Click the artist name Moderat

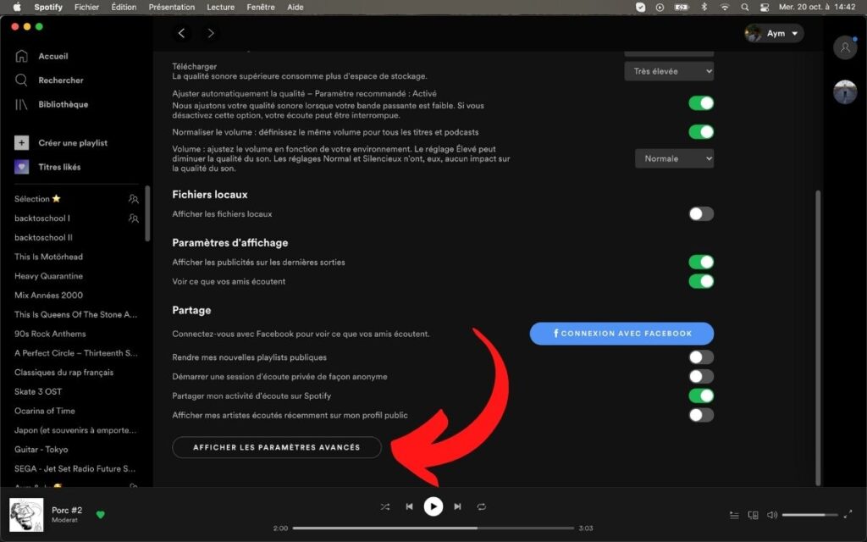64,521
